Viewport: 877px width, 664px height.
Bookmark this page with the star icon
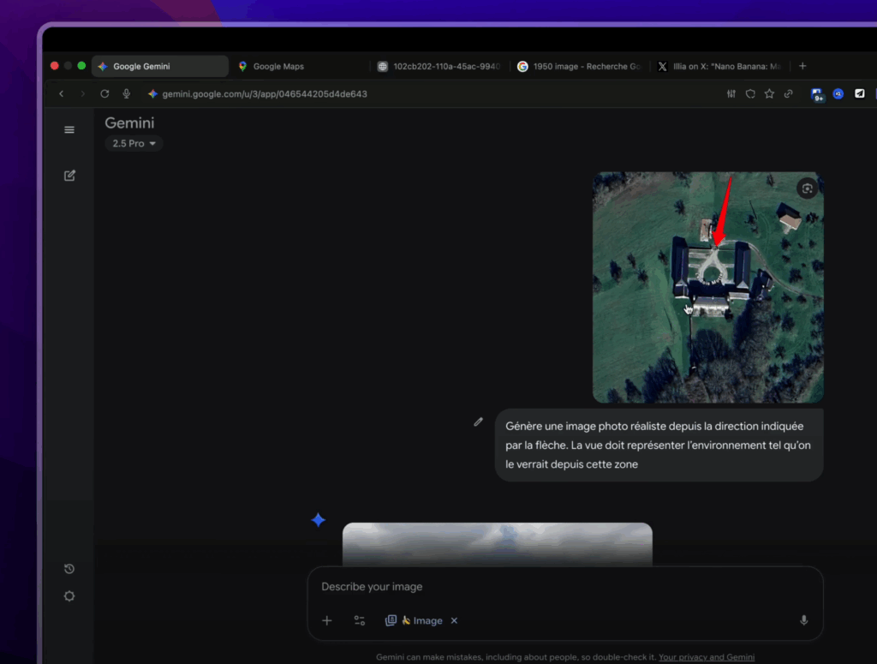769,94
